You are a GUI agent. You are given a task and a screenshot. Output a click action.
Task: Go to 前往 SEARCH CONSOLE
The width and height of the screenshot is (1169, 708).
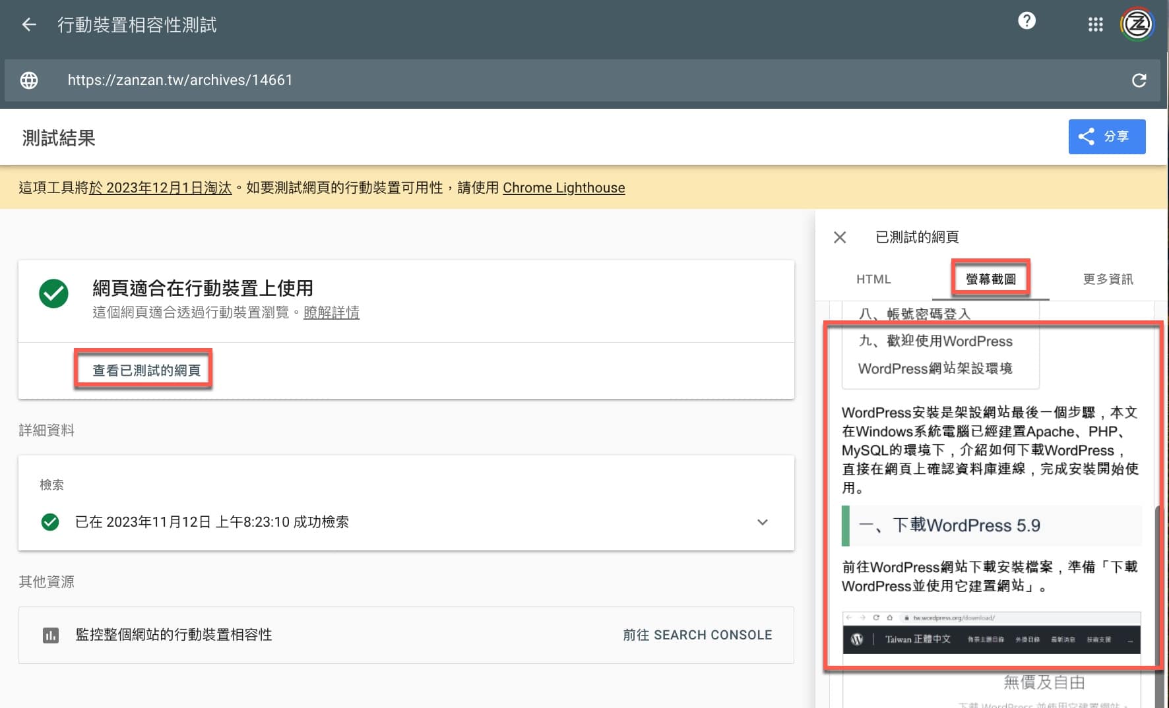[x=697, y=635]
